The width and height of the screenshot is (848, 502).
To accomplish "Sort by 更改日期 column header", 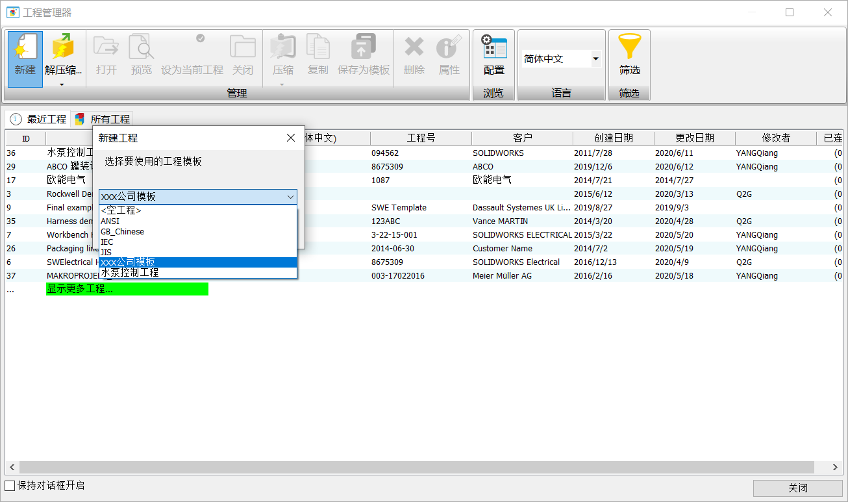I will point(695,138).
